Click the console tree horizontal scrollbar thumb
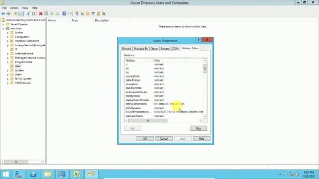The height and width of the screenshot is (179, 319). click(16, 162)
